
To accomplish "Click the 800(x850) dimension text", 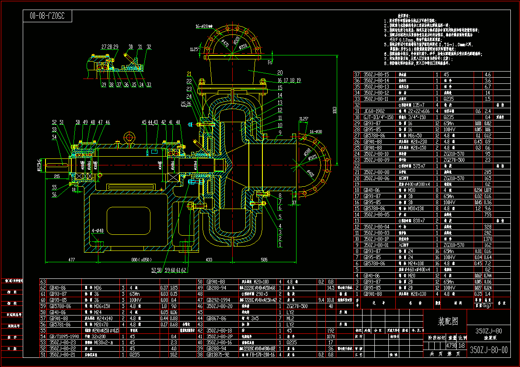I will pos(141,260).
